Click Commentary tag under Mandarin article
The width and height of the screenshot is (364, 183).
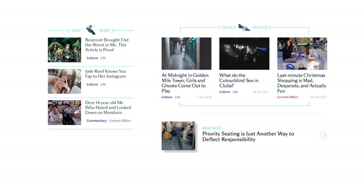click(97, 120)
